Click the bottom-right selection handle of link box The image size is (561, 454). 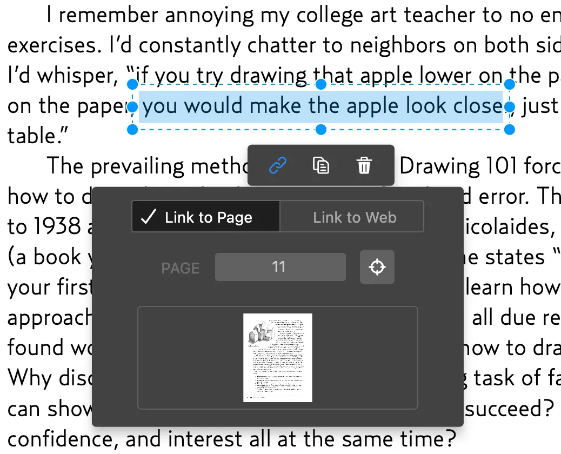(510, 130)
